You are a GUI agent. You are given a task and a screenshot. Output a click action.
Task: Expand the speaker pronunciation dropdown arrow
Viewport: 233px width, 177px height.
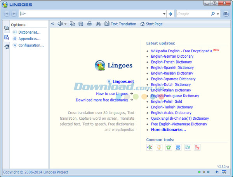65,24
